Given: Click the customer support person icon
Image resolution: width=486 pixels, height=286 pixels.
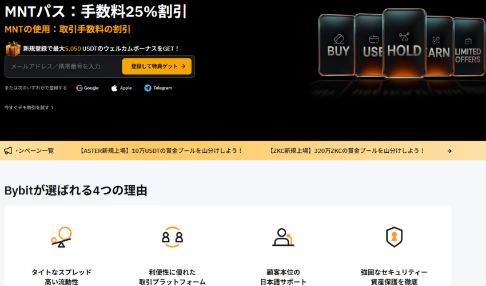Looking at the screenshot, I should (283, 237).
